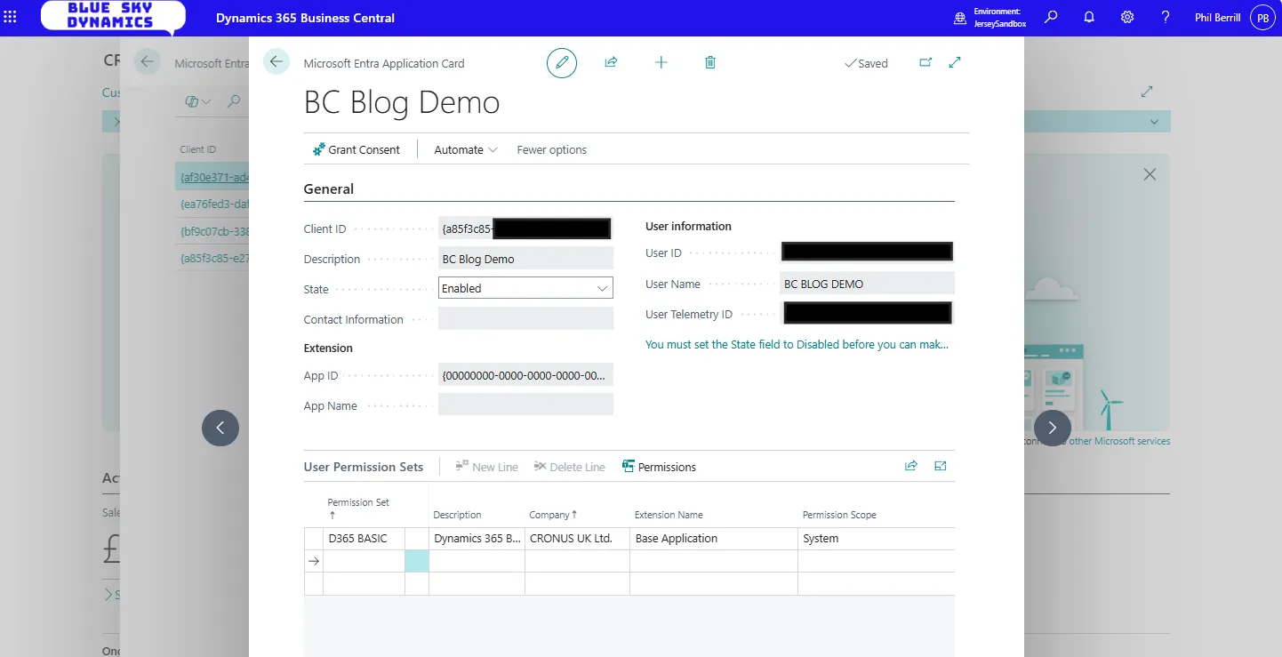Open the Automate menu
Image resolution: width=1282 pixels, height=657 pixels.
(x=466, y=149)
